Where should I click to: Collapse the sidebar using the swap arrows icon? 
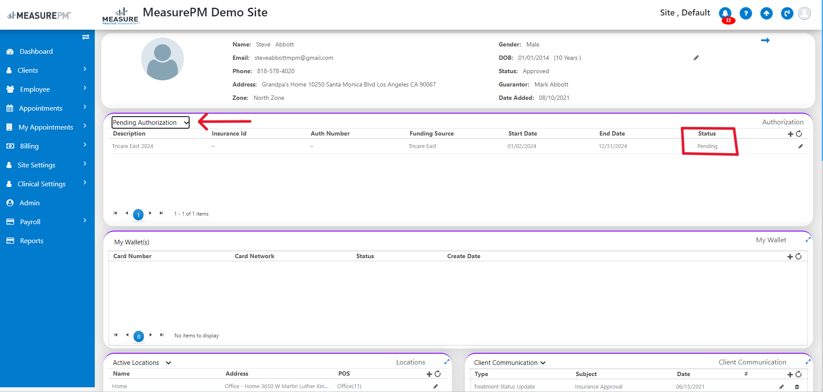point(86,37)
